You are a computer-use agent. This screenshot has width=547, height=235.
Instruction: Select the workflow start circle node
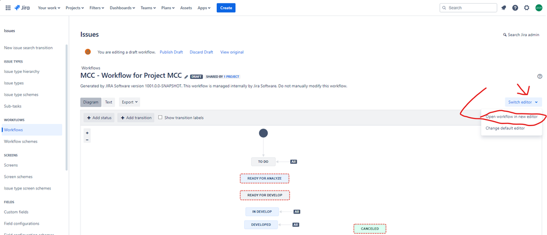click(x=263, y=133)
